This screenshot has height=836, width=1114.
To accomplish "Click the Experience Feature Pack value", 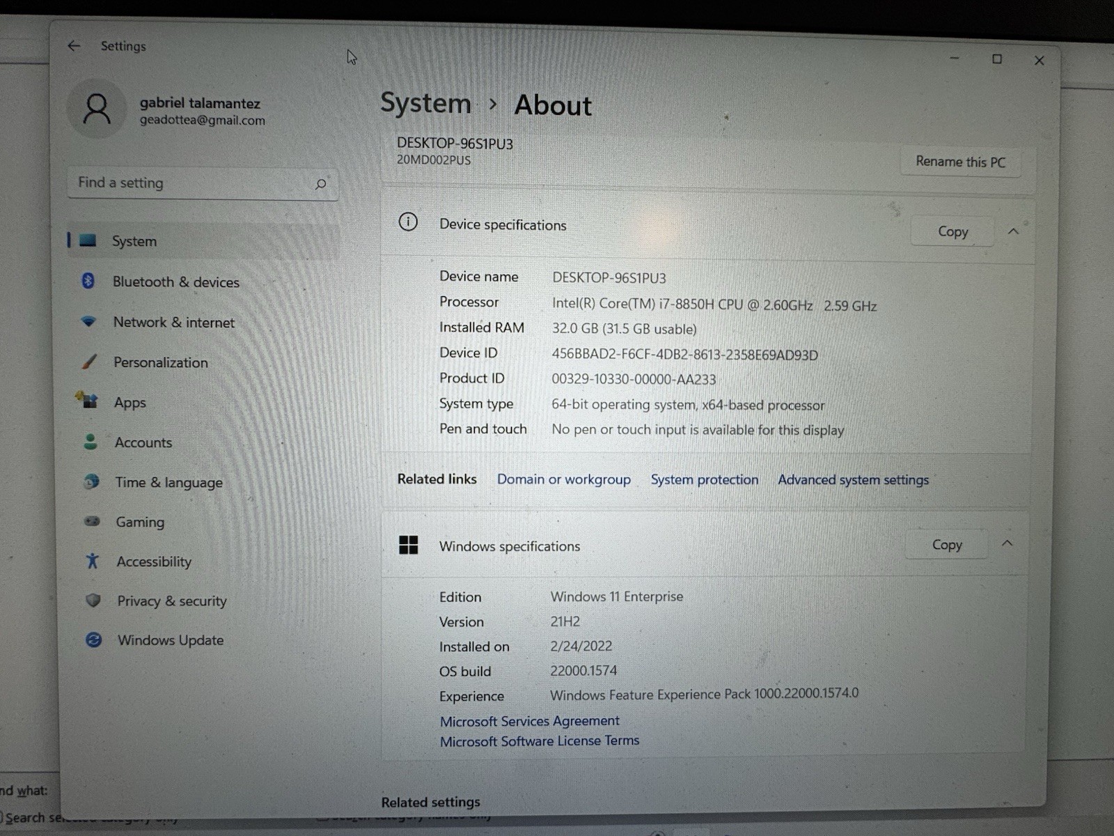I will point(705,695).
